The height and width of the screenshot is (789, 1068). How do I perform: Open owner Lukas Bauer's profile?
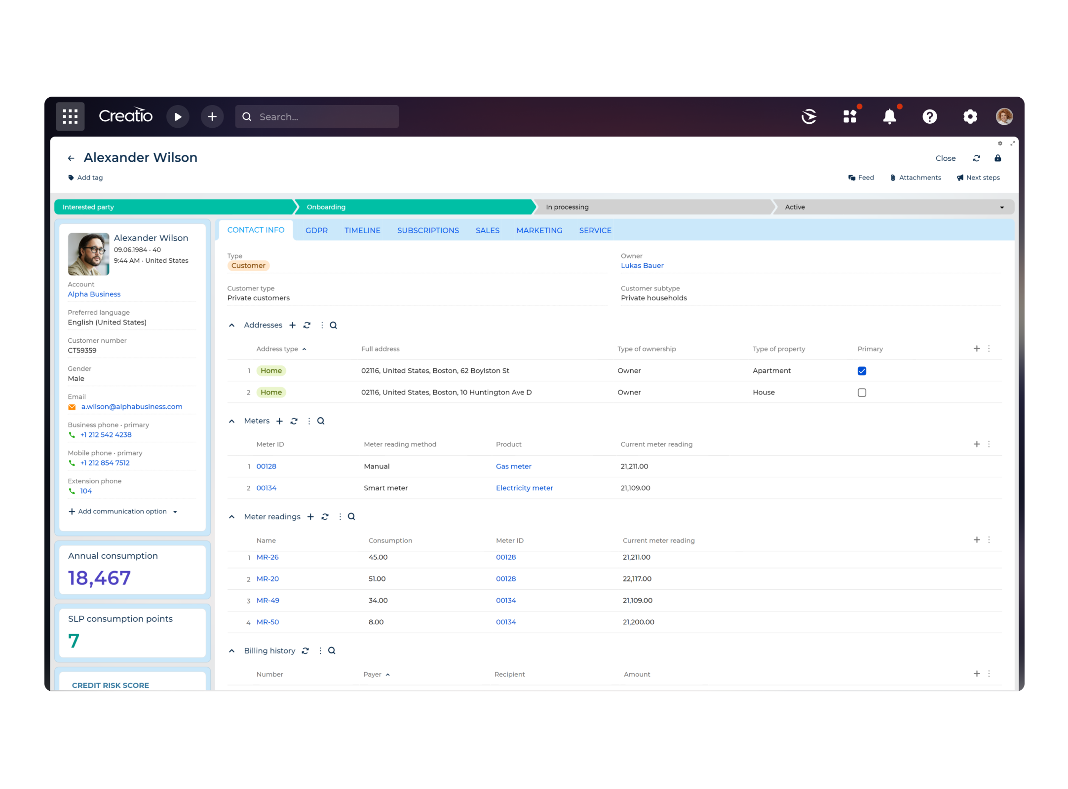tap(642, 265)
